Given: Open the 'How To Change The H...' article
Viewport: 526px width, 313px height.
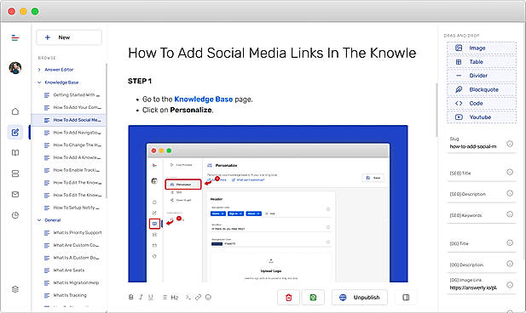Looking at the screenshot, I should [72, 145].
